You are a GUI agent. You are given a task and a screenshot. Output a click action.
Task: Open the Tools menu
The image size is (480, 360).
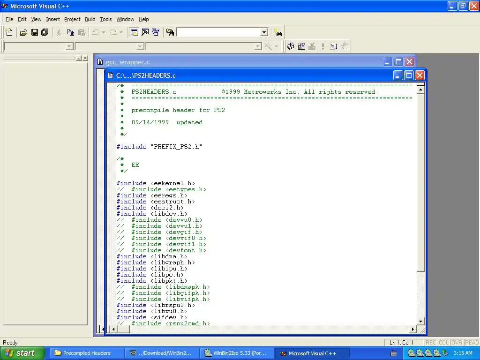point(106,19)
